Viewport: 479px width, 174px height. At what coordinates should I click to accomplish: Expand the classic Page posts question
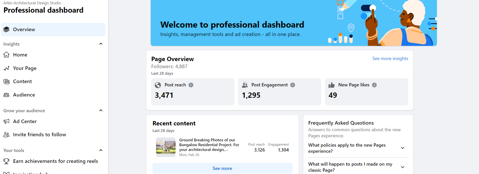402,167
